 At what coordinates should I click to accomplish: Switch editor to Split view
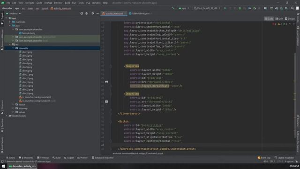[279, 19]
